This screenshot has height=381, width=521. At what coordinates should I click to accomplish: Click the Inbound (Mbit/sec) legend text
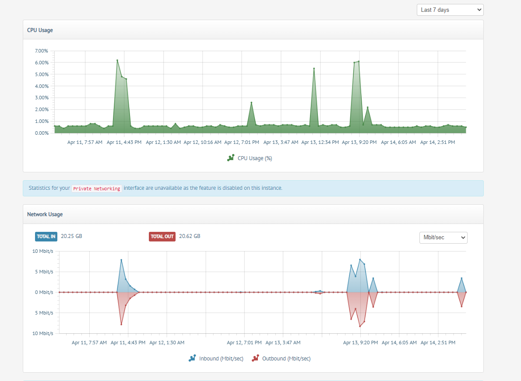[x=221, y=358]
